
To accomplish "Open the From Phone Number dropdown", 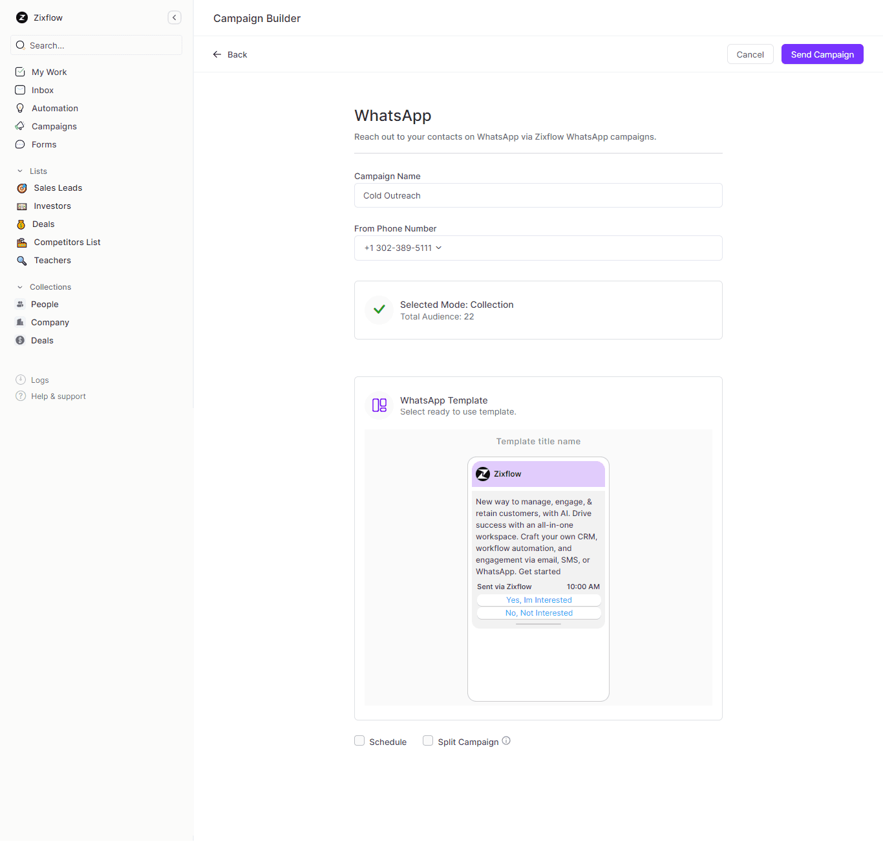I will (x=538, y=248).
